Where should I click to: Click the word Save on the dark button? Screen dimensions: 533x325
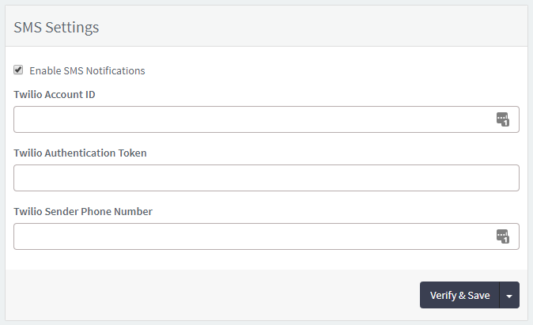coord(478,295)
